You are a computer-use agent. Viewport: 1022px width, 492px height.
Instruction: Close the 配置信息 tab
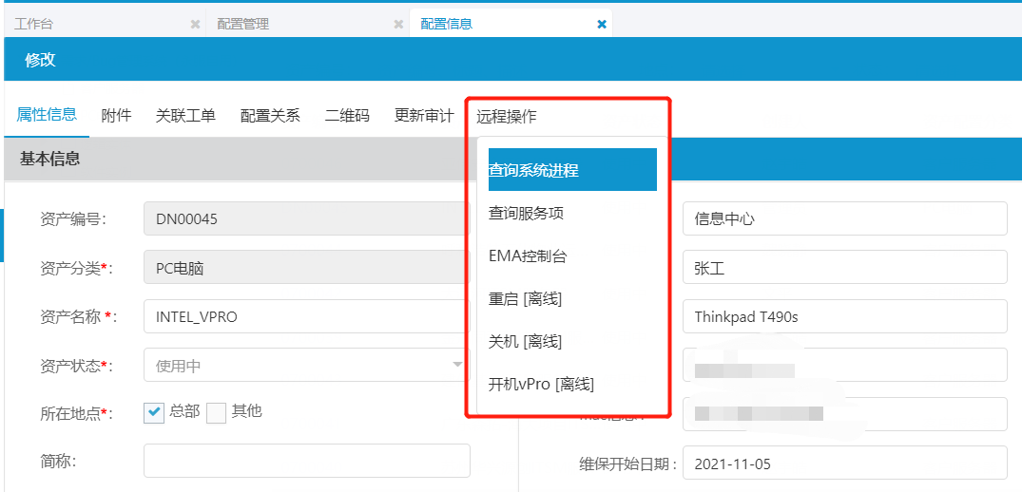602,24
